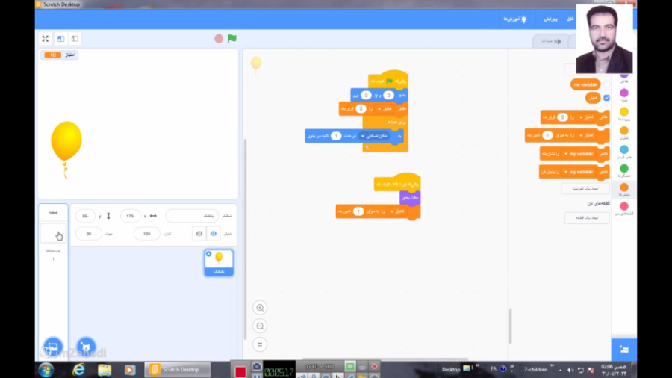Select the pink My Blocks category
The width and height of the screenshot is (672, 378).
coord(624,208)
